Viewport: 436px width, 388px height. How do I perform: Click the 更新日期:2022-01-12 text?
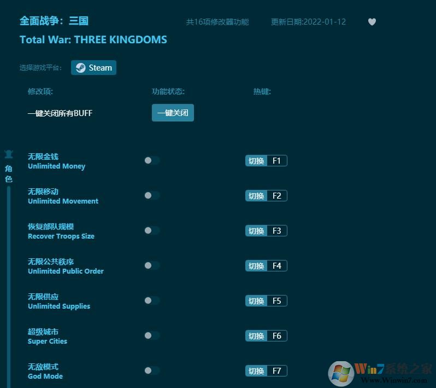tap(308, 22)
